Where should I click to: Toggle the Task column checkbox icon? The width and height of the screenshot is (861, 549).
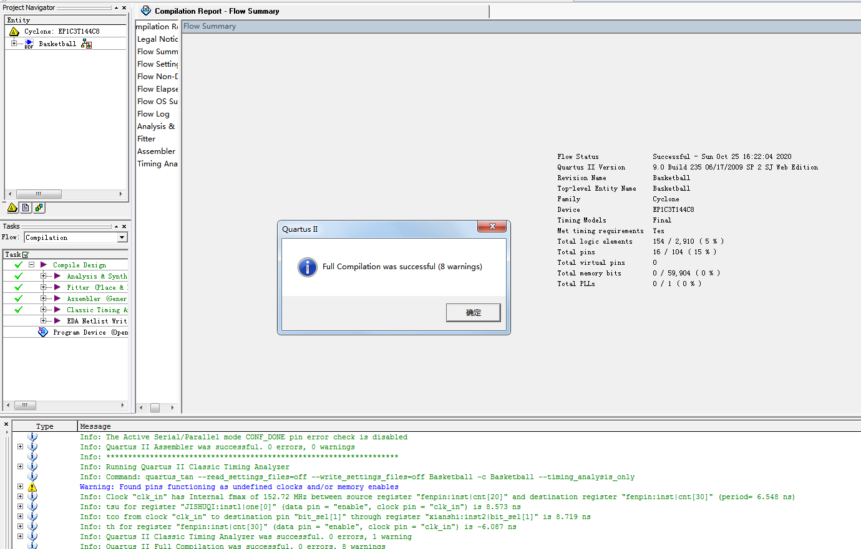26,255
